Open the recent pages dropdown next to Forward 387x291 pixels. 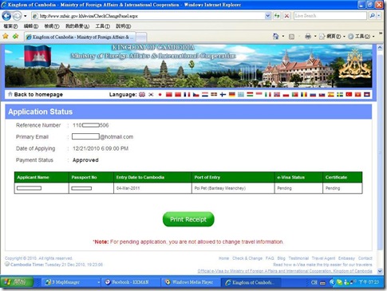point(26,16)
